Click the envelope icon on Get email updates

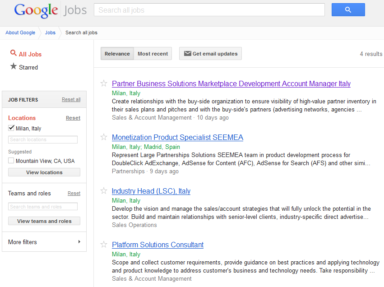click(188, 53)
